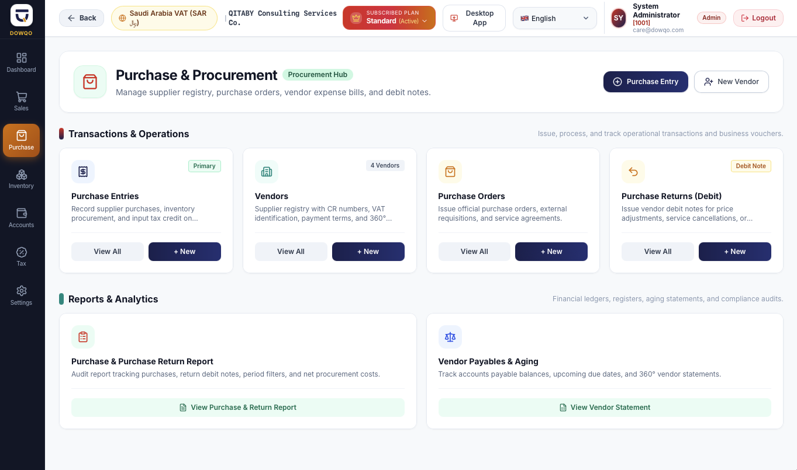Open View Vendor Statement link
Screen dimensions: 797x470
[x=605, y=408]
